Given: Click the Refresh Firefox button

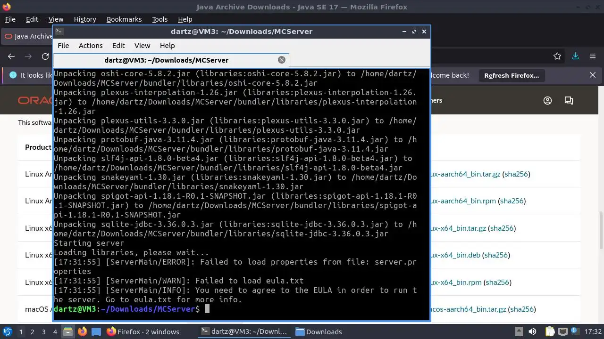Looking at the screenshot, I should click(x=512, y=75).
